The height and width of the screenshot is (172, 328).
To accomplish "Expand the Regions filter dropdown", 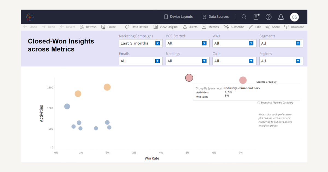I will [298, 61].
